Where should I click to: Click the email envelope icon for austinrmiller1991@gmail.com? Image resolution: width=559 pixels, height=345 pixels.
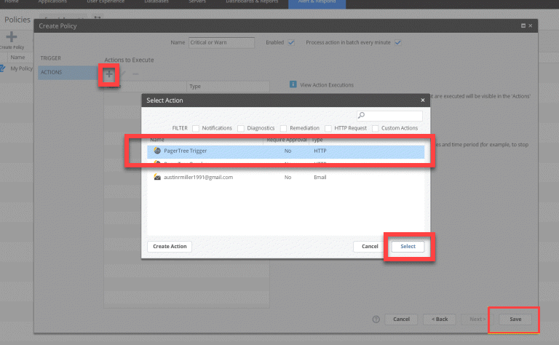(157, 177)
